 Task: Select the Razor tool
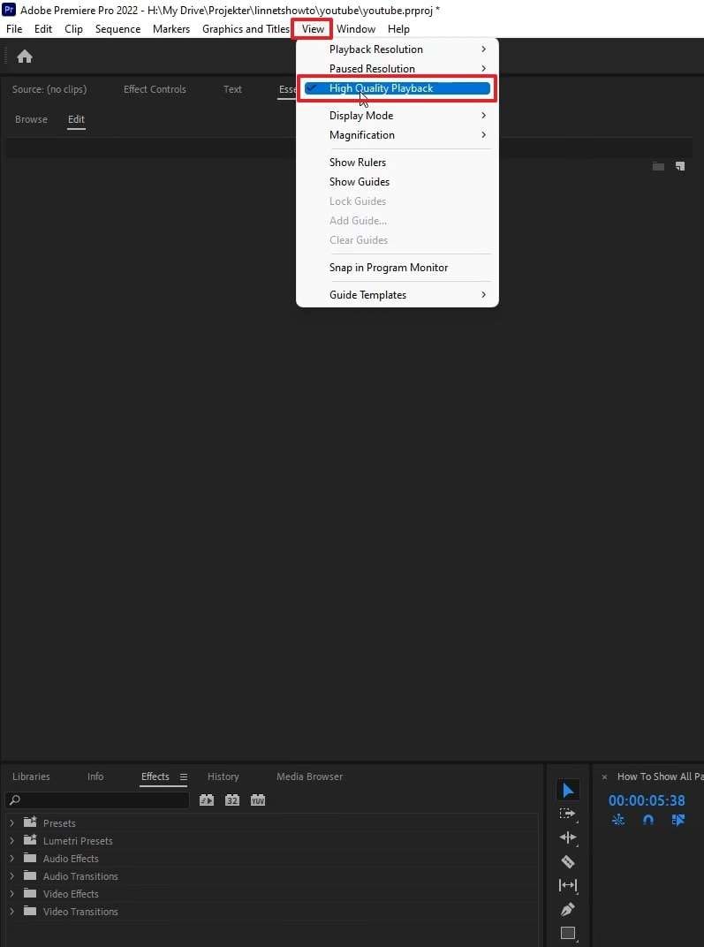click(568, 861)
